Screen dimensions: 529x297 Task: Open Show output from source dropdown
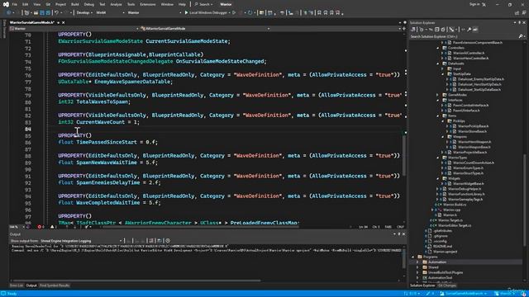tap(81, 241)
